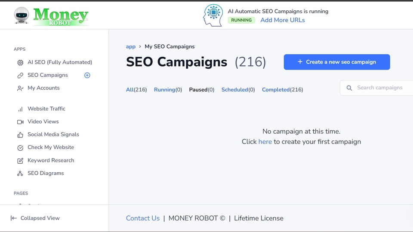Open AI SEO (Fully Automated)

click(x=60, y=62)
